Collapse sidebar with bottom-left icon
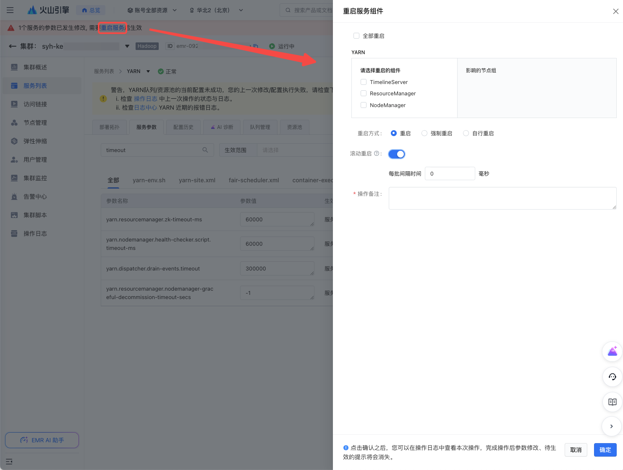Image resolution: width=623 pixels, height=470 pixels. pos(9,462)
